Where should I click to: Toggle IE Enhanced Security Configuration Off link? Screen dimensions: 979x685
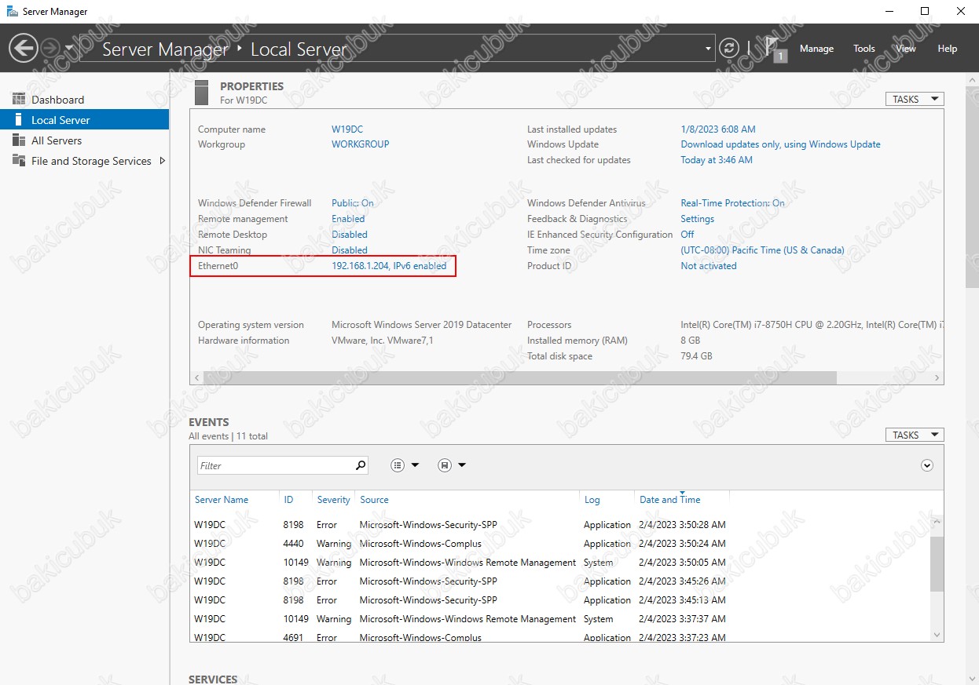[687, 235]
